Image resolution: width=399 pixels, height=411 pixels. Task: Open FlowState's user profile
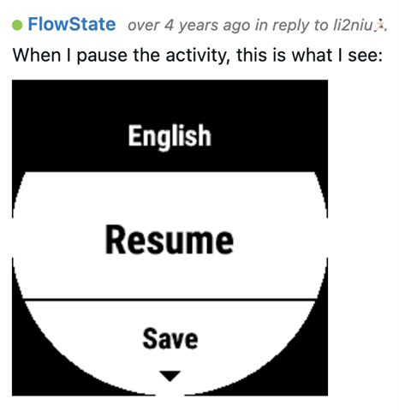tap(72, 24)
